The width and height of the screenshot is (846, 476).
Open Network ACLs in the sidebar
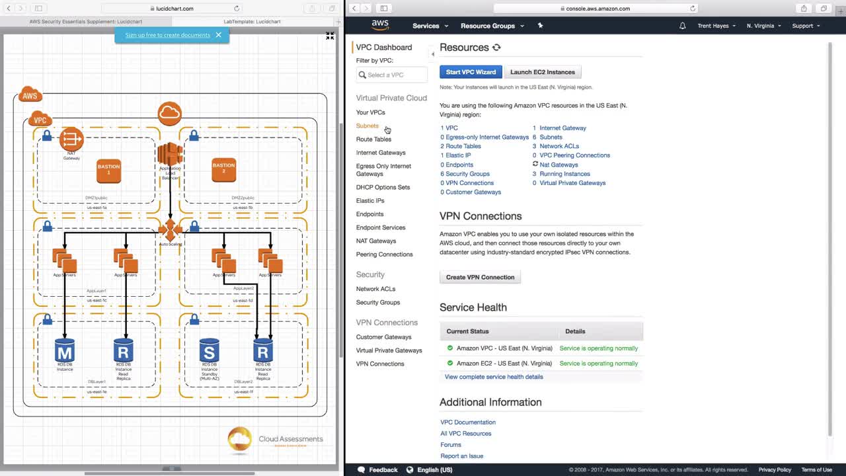click(375, 289)
